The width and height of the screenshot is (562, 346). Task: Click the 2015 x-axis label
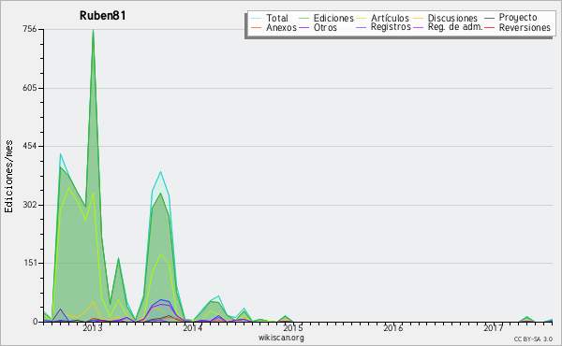293,327
